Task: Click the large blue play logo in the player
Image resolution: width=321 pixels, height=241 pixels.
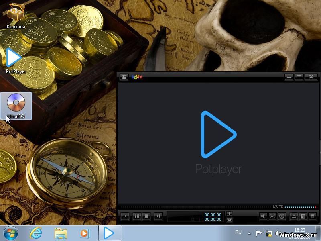Action: click(219, 135)
